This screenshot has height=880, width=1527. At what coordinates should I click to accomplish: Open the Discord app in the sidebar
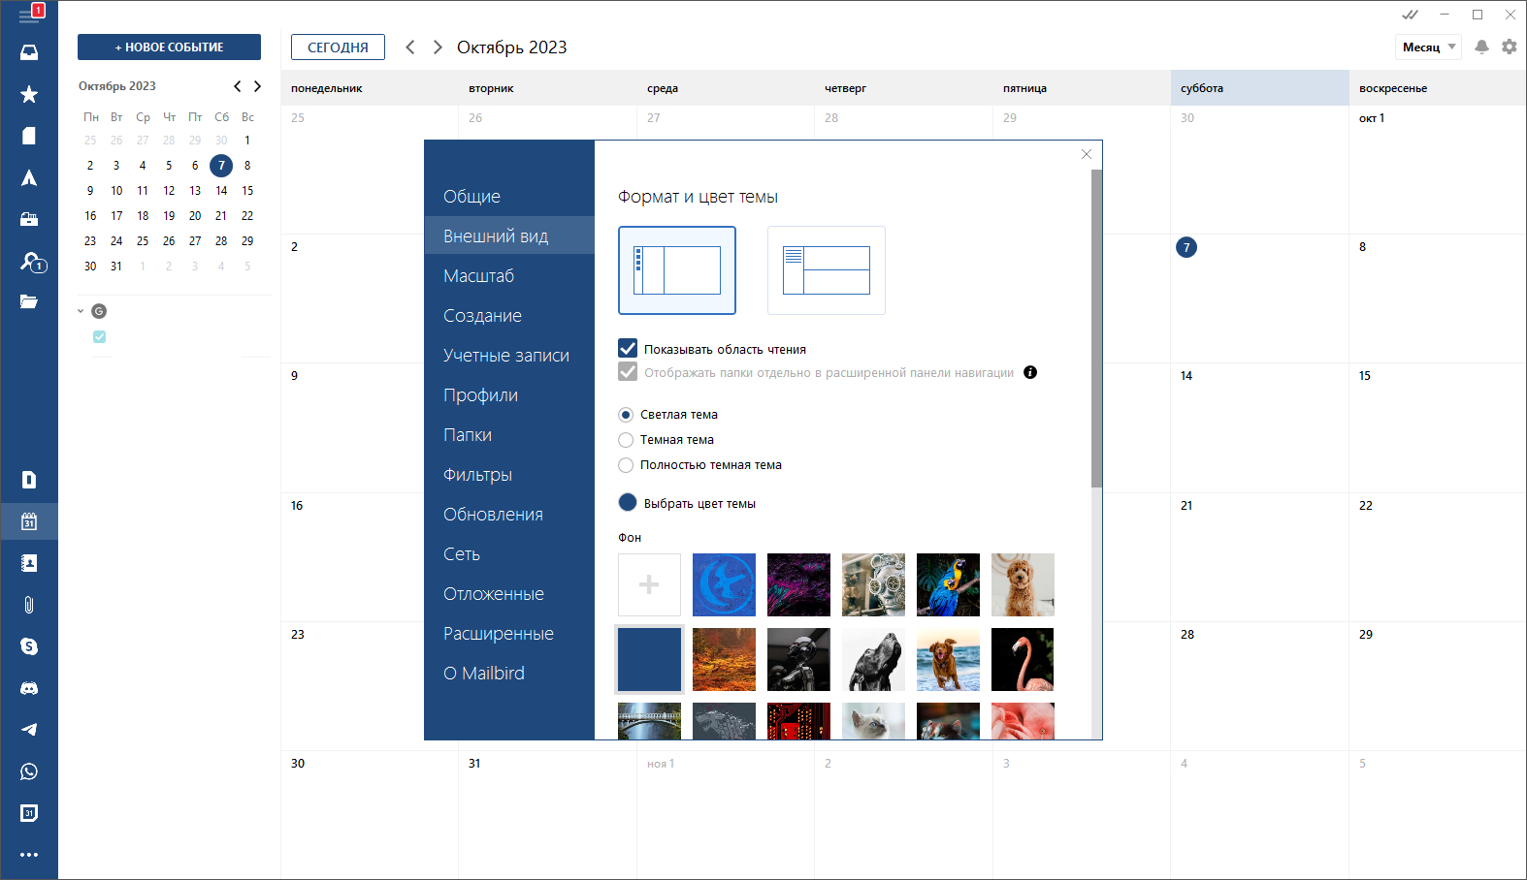[x=29, y=688]
